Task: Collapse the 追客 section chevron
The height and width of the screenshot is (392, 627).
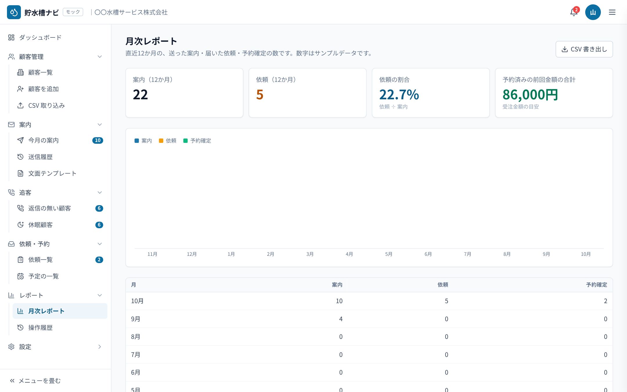Action: [x=100, y=193]
